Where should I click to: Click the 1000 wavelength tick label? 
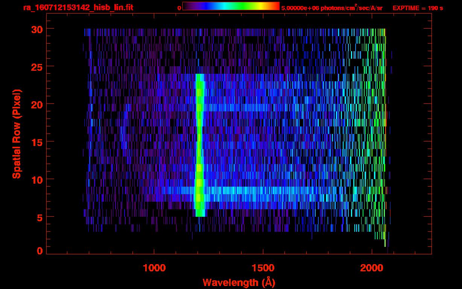154,268
